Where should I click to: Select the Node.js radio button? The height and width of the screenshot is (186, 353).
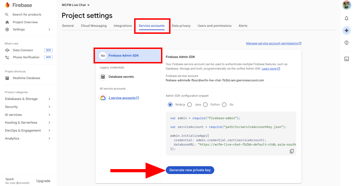tap(170, 105)
